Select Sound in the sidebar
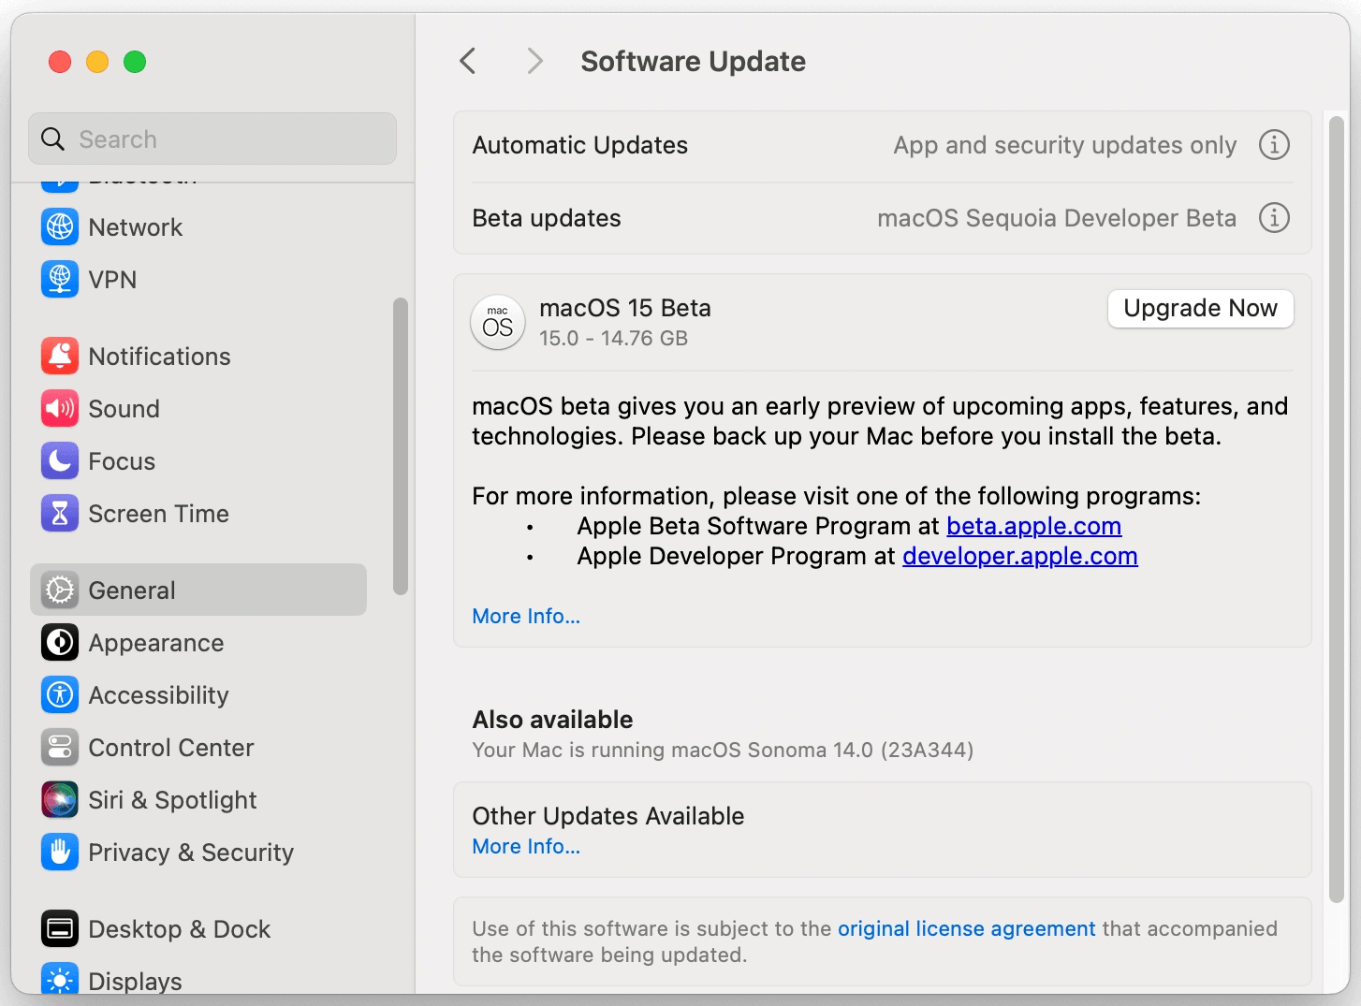Viewport: 1361px width, 1006px height. click(198, 408)
